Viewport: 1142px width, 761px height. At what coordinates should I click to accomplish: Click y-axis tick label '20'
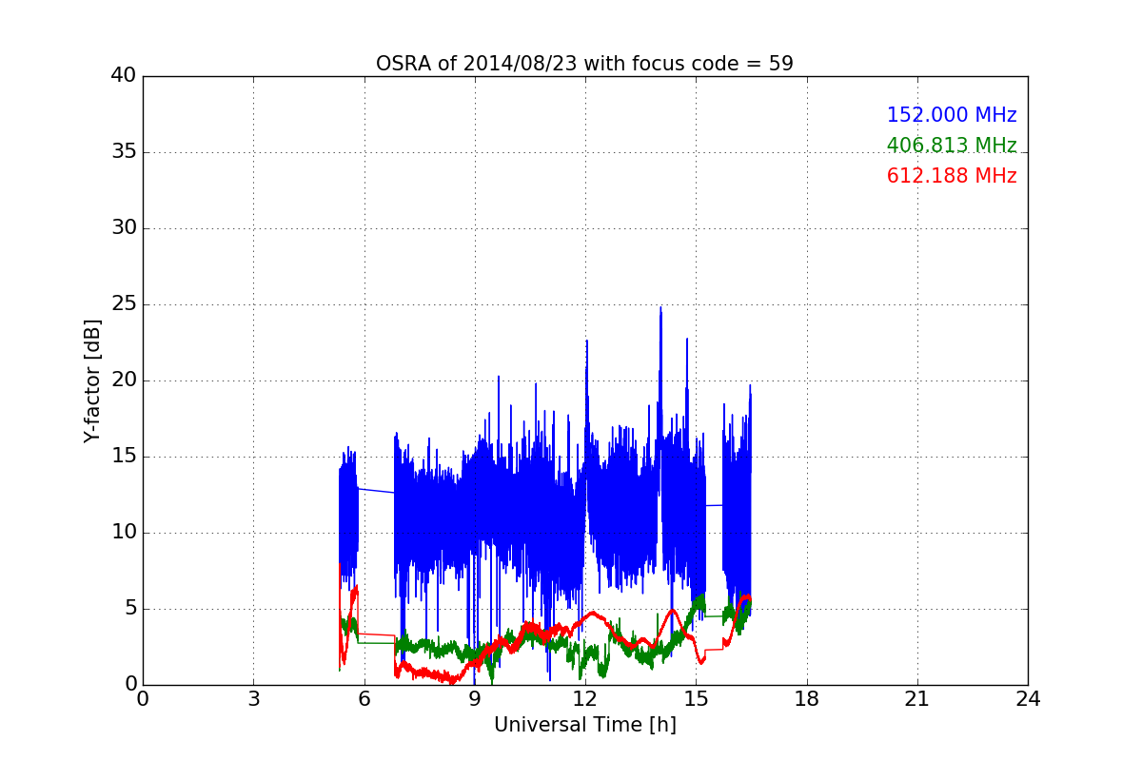coord(124,380)
